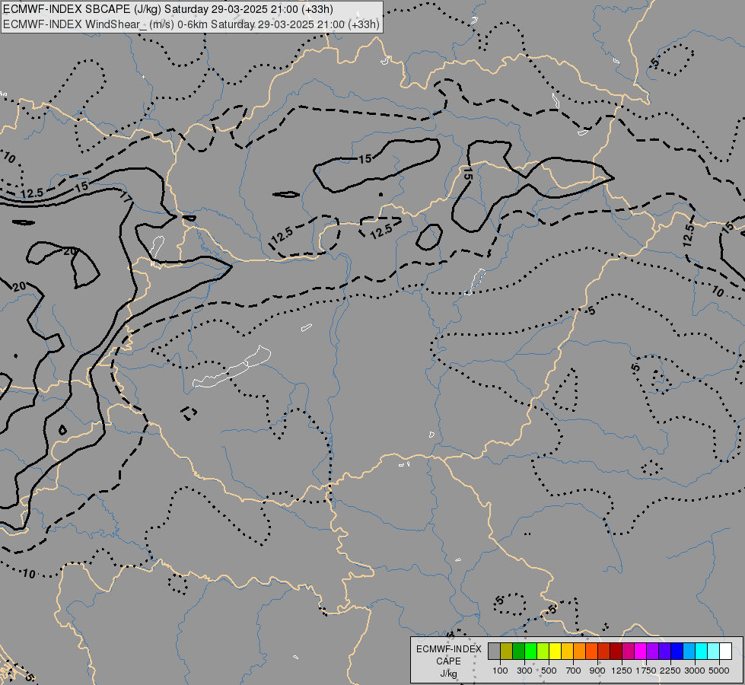Image resolution: width=745 pixels, height=685 pixels.
Task: Click the legend value 1250
Action: tap(622, 671)
